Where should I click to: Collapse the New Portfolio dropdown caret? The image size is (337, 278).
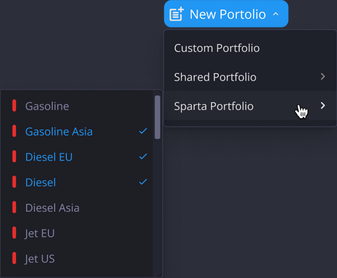276,14
